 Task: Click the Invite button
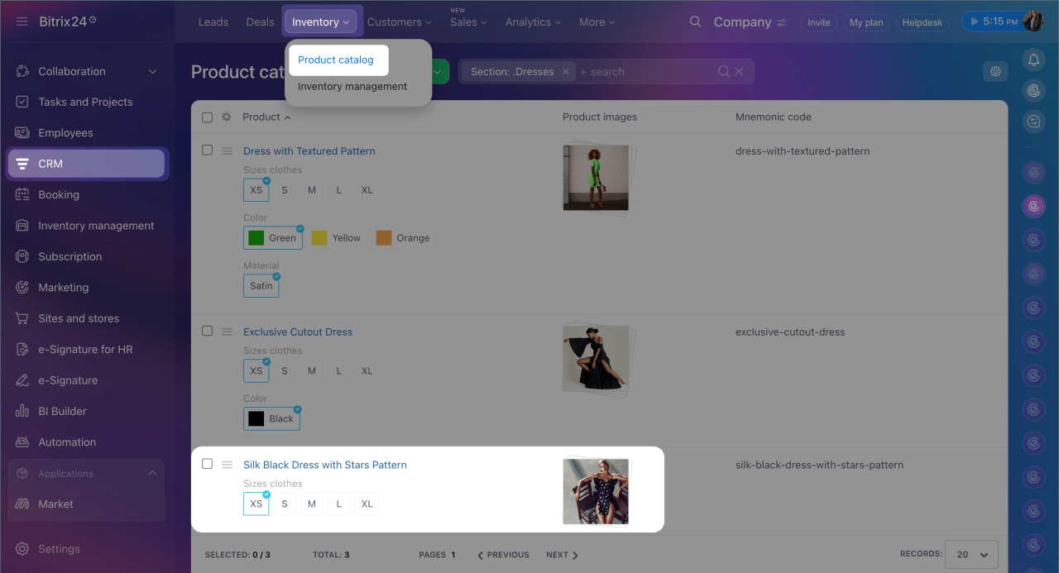[x=818, y=22]
